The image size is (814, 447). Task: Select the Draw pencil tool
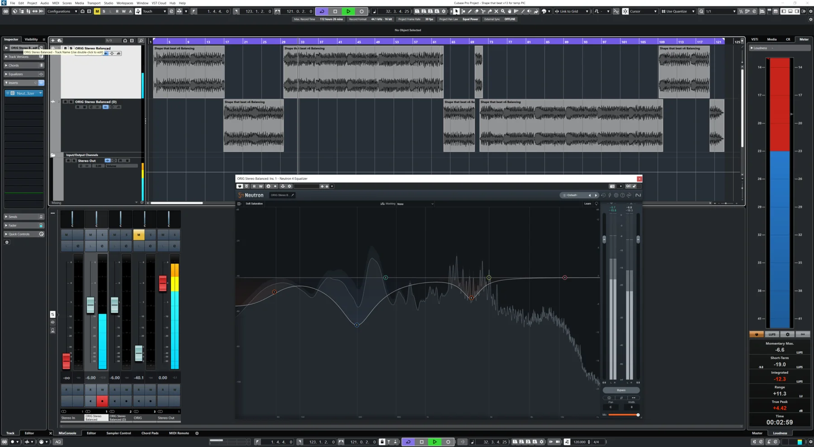(x=470, y=11)
